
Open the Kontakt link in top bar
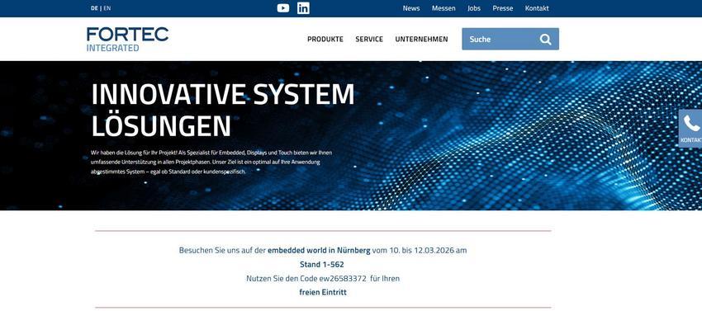pyautogui.click(x=537, y=8)
